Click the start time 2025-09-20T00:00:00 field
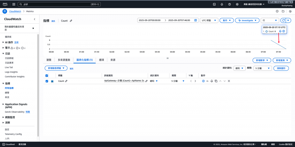The width and height of the screenshot is (295, 147). tap(150, 20)
